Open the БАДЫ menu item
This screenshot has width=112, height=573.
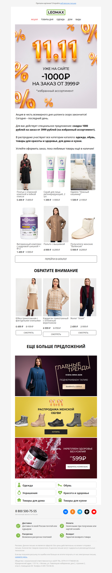(78, 20)
